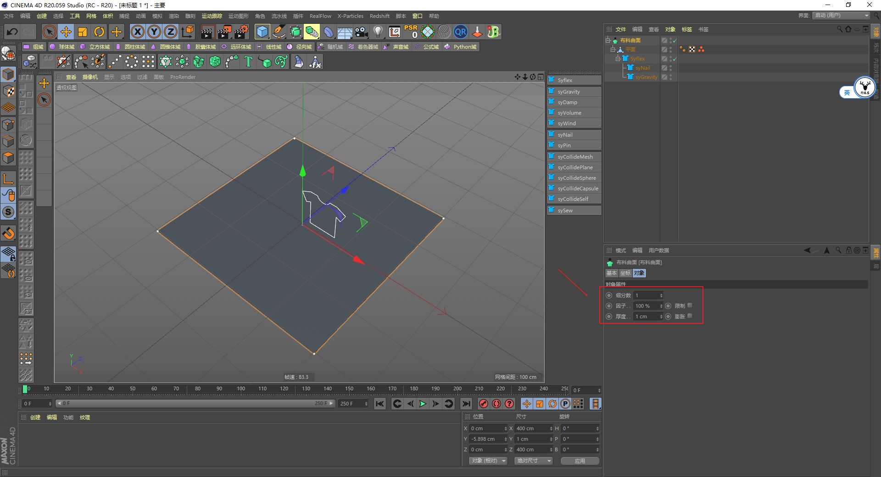Open the 运动跟踪 menu
This screenshot has width=881, height=477.
tap(212, 16)
